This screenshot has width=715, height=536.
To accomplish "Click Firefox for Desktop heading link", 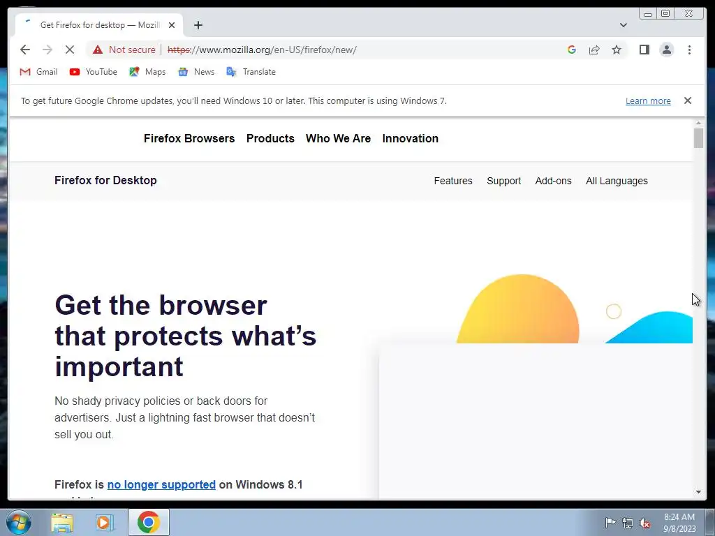I will [105, 181].
